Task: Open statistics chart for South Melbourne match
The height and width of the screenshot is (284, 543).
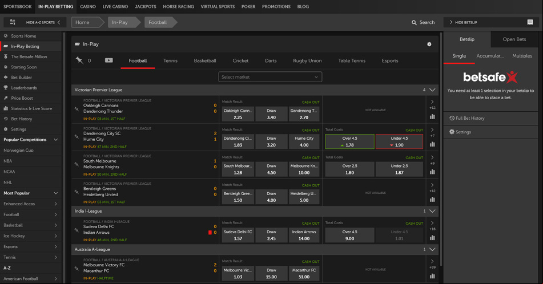Action: click(432, 172)
